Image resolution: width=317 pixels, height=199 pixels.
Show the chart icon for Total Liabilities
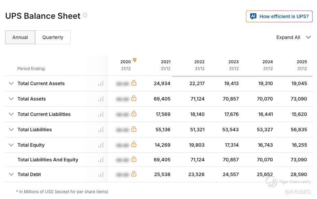coord(101,130)
